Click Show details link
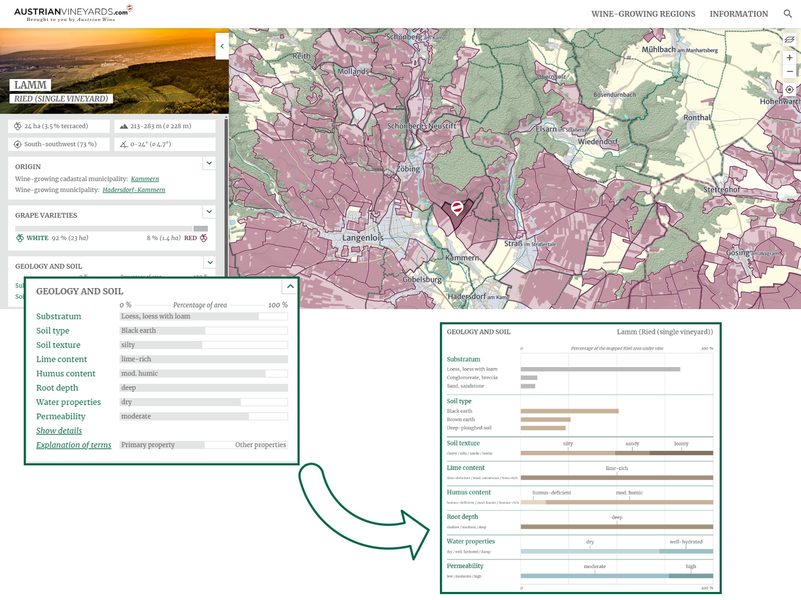Image resolution: width=801 pixels, height=600 pixels. coord(59,431)
